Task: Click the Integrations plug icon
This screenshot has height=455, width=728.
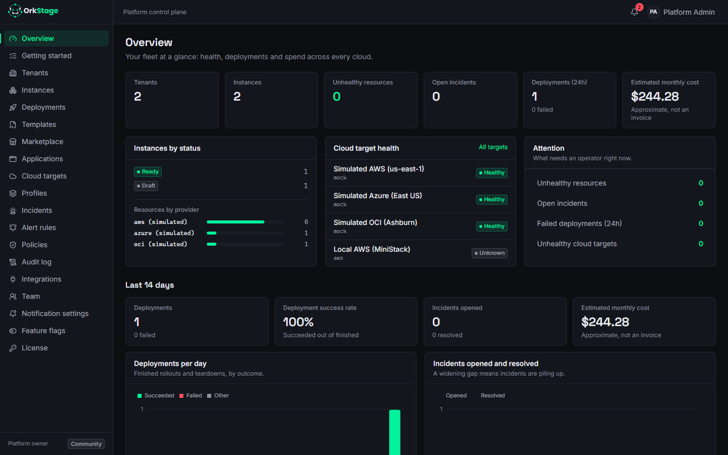Action: coord(13,279)
